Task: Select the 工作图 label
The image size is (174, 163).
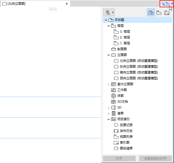Action: pyautogui.click(x=122, y=90)
